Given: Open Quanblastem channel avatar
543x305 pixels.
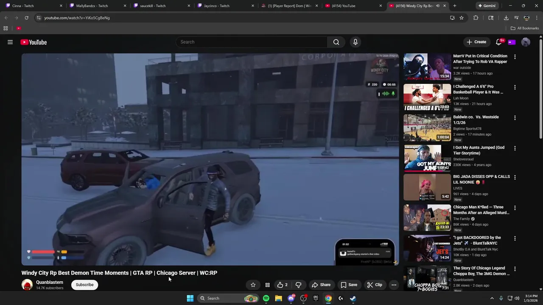Looking at the screenshot, I should 27,285.
